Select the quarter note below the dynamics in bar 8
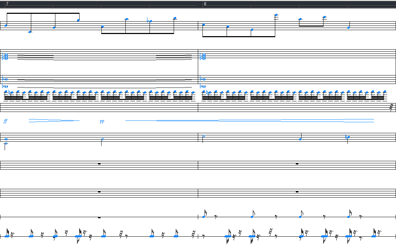Viewport: 396px width, 248px height. click(300, 139)
